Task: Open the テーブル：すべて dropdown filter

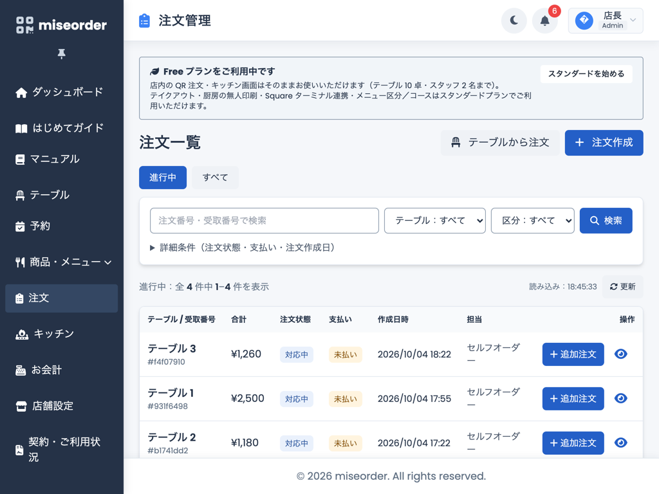Action: [x=435, y=221]
